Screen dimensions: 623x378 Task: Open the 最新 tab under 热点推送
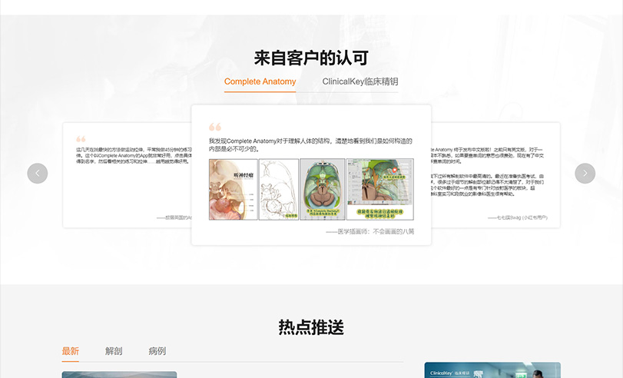click(71, 351)
